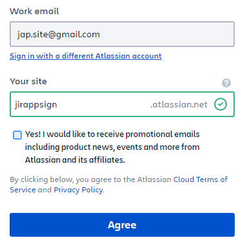The height and width of the screenshot is (247, 245).
Task: Click the jap.site@gmail.com email text
Action: 59,35
